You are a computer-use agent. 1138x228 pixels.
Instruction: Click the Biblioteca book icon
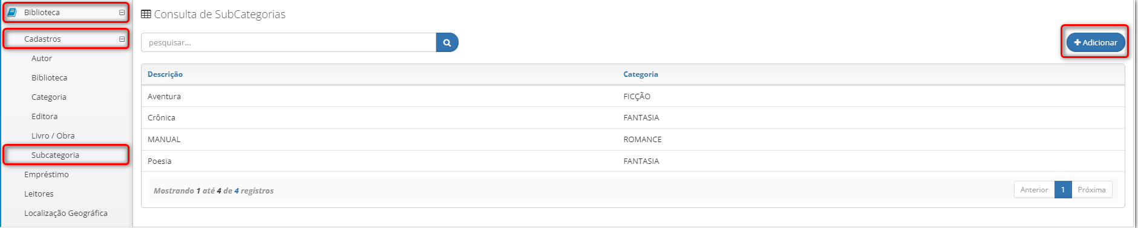pos(12,12)
